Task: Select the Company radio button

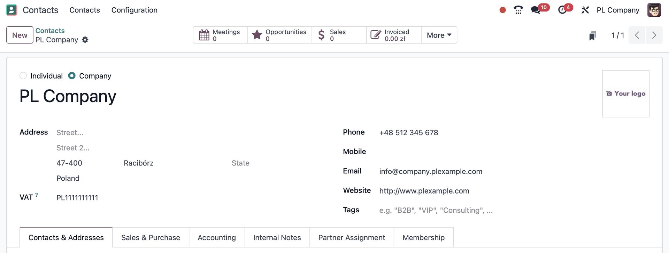Action: click(72, 76)
